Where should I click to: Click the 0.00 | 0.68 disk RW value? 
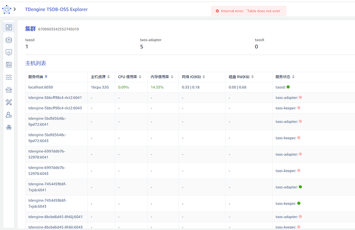238,87
